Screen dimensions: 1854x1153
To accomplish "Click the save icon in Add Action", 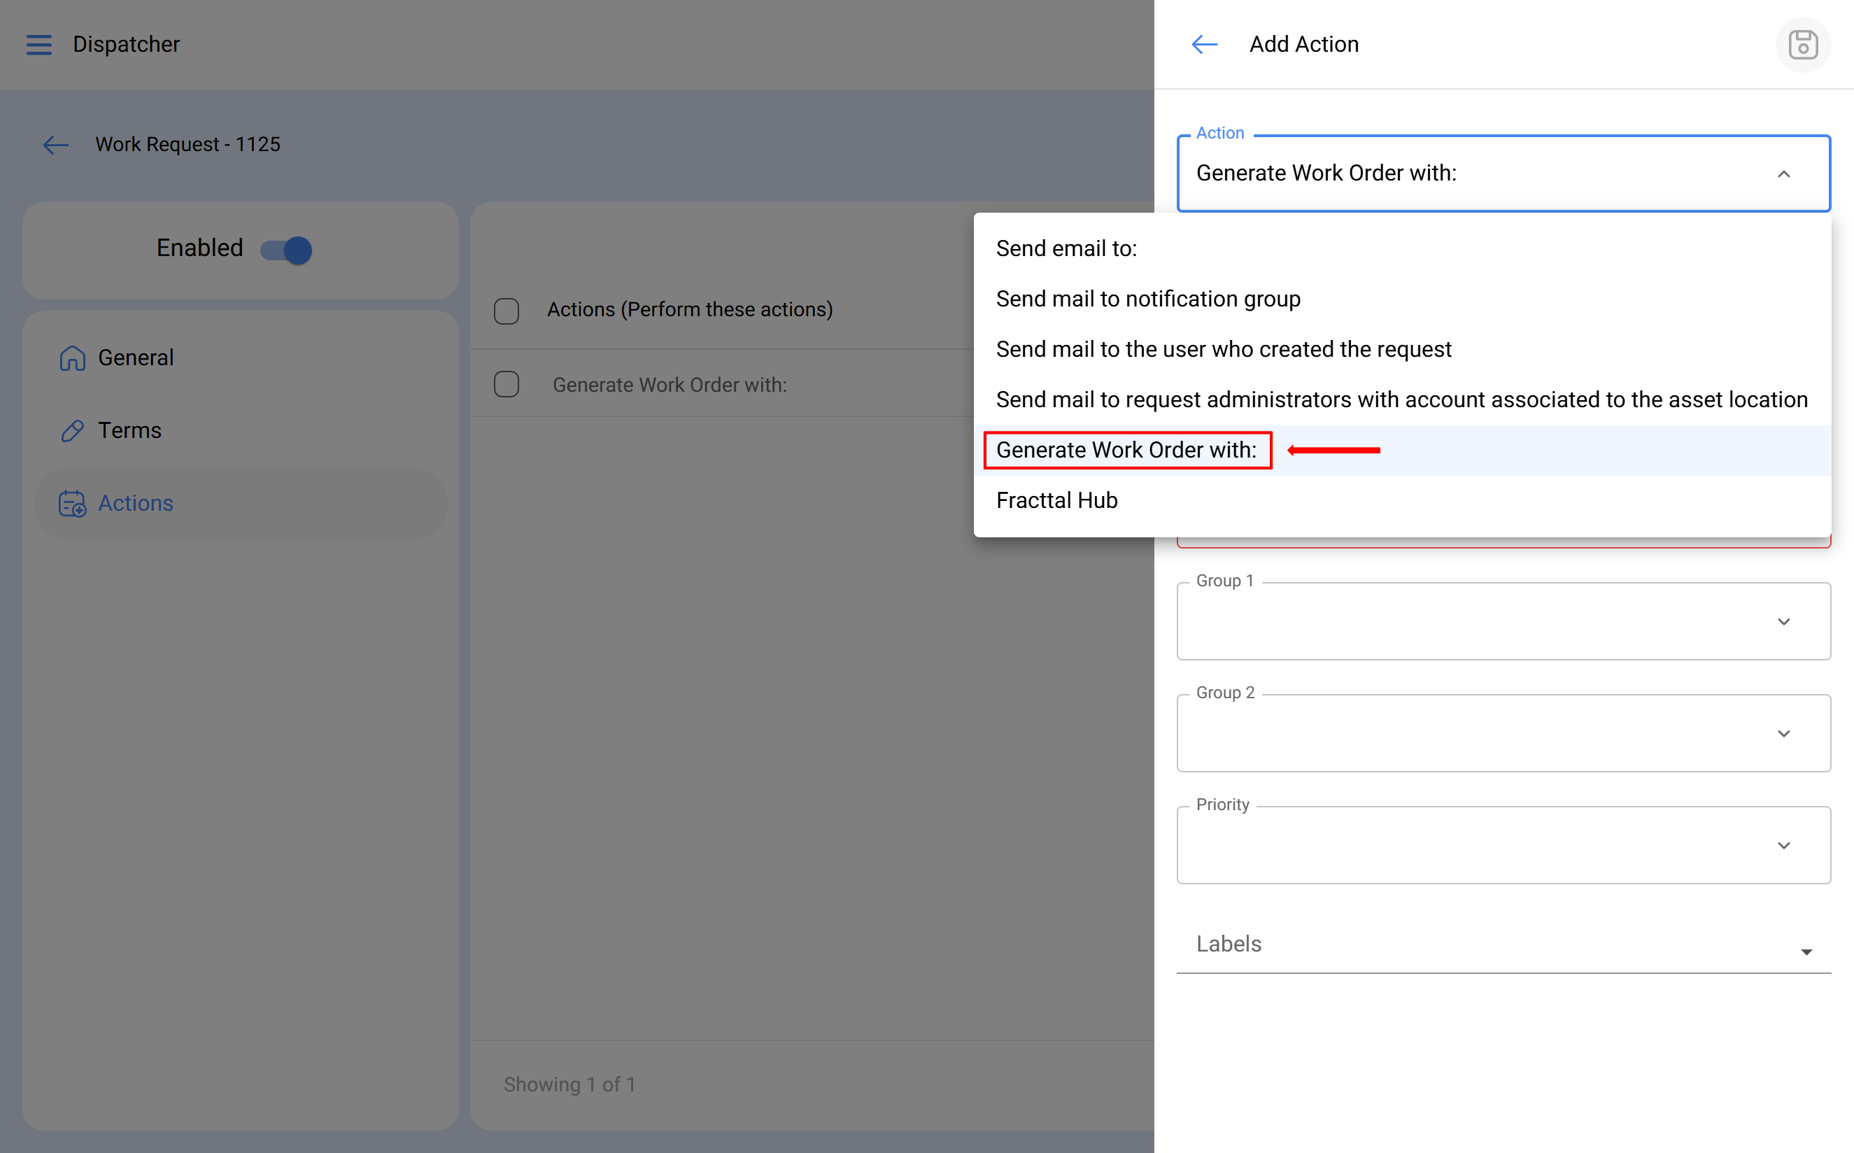I will pos(1802,44).
